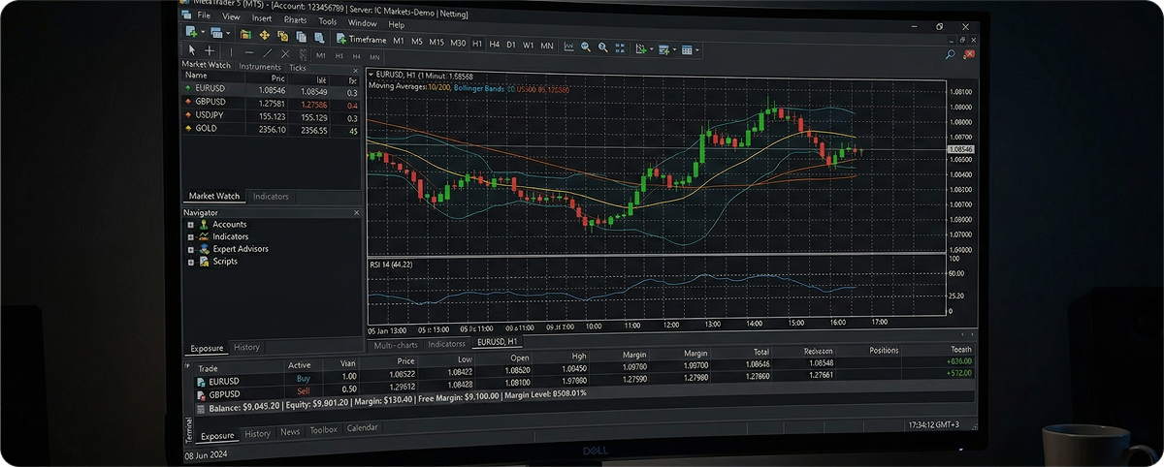Select the Horizontal Line drawing tool

click(x=249, y=52)
